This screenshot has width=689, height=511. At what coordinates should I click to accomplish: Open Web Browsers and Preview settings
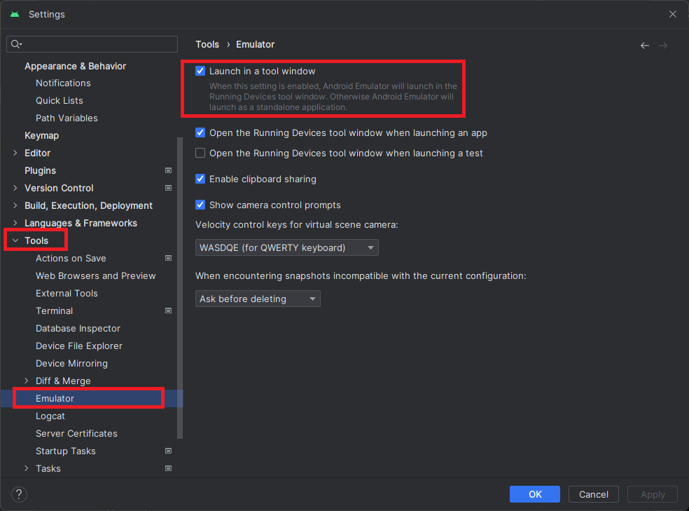pyautogui.click(x=96, y=275)
